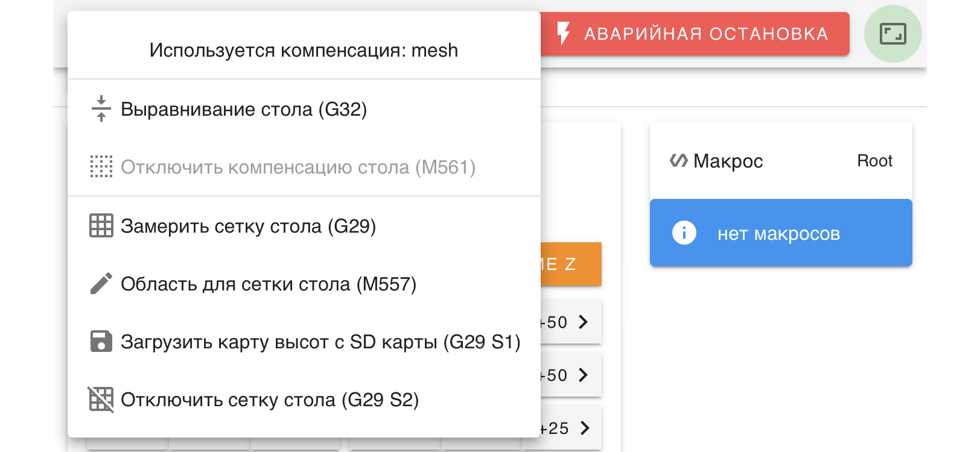The height and width of the screenshot is (452, 980).
Task: Click the info icon in macros notice
Action: click(x=684, y=233)
